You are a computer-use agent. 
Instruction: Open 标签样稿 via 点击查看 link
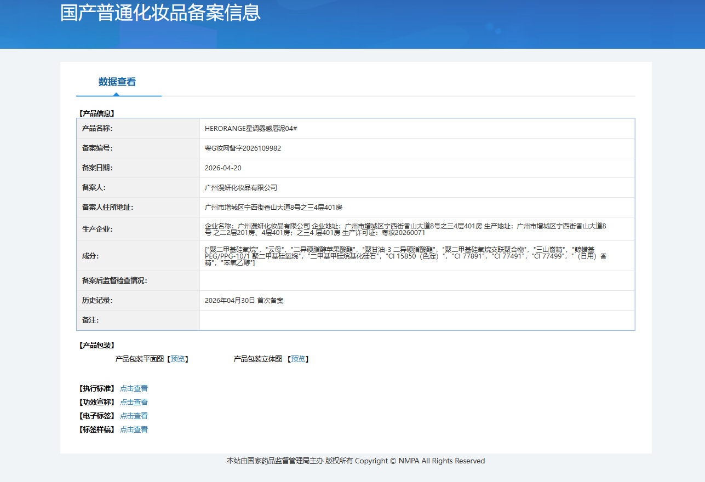click(x=134, y=429)
